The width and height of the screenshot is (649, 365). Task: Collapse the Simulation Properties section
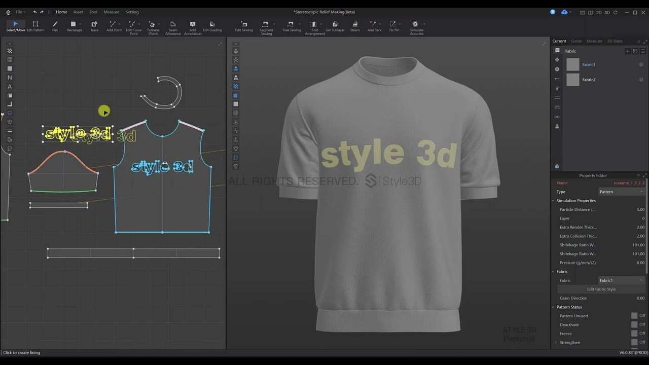(x=553, y=201)
